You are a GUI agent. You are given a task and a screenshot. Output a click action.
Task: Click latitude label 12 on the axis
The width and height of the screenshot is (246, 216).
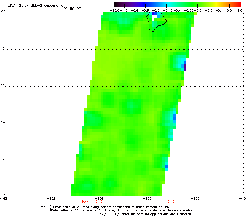pyautogui.click(x=3, y=159)
